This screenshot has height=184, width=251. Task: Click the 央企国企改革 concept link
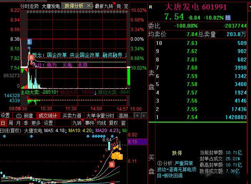click(85, 55)
